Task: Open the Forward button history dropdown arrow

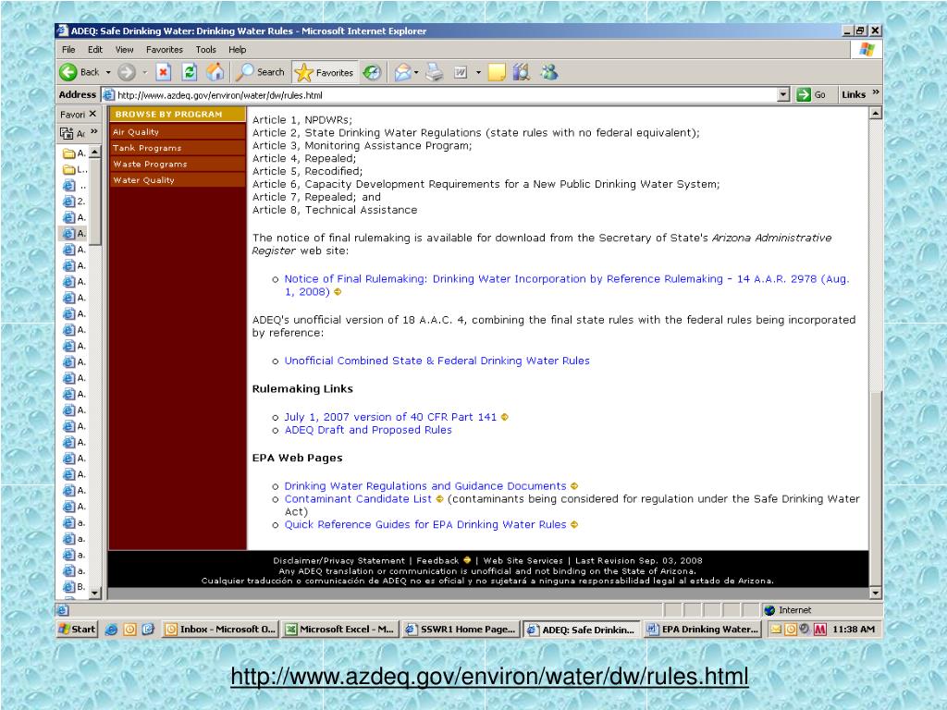Action: [145, 72]
